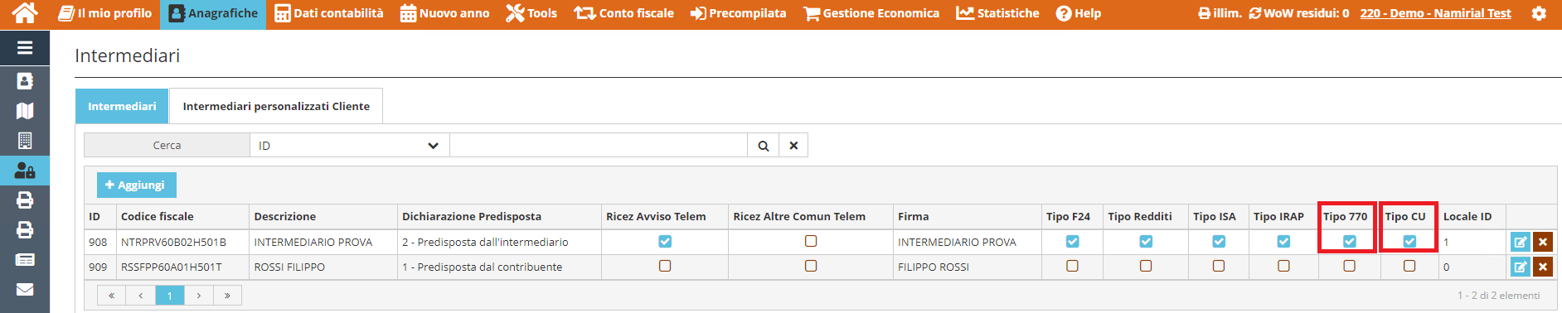Click the Aggiungi button
The height and width of the screenshot is (313, 1562).
[x=136, y=185]
